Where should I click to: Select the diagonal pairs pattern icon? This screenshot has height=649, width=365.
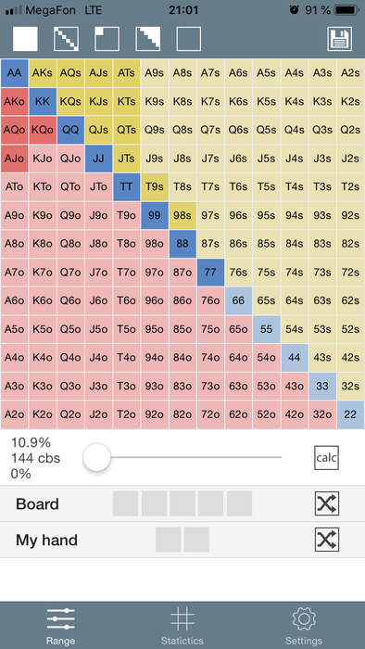(66, 39)
